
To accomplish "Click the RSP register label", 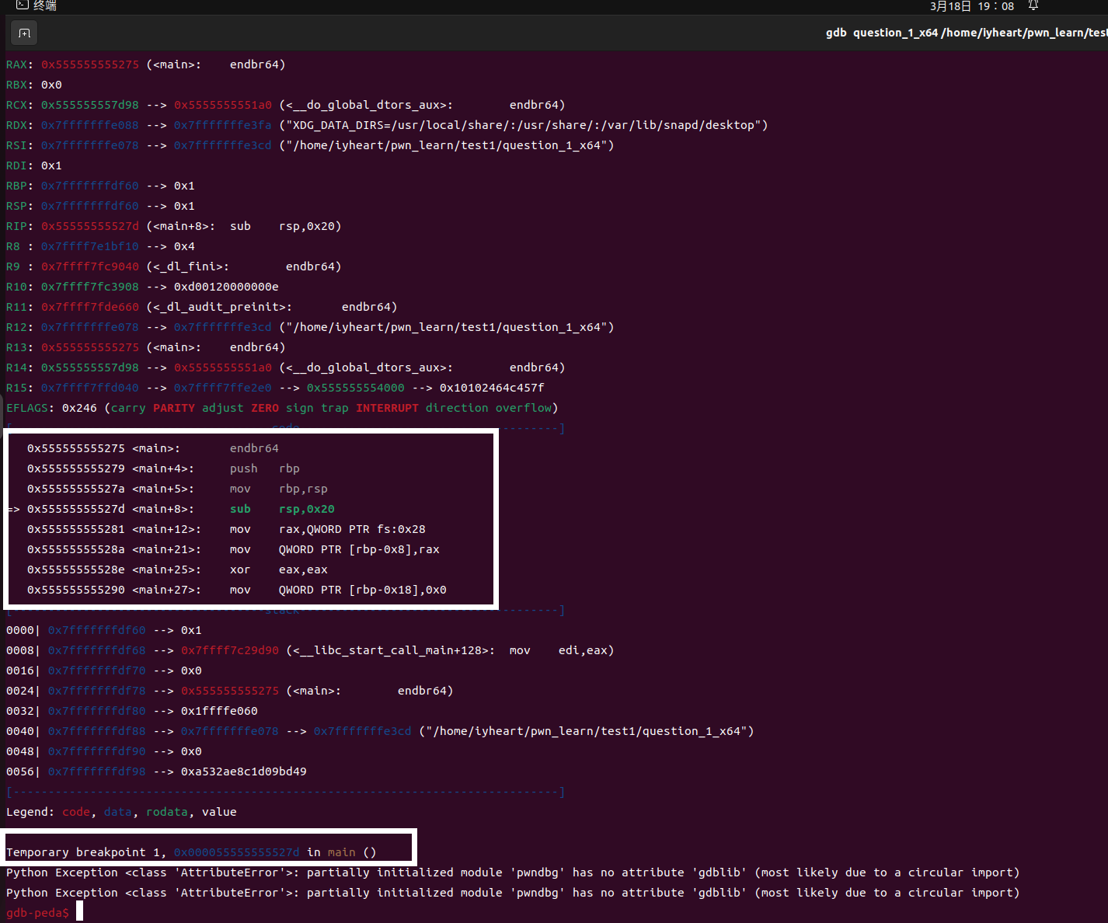I will (x=16, y=206).
